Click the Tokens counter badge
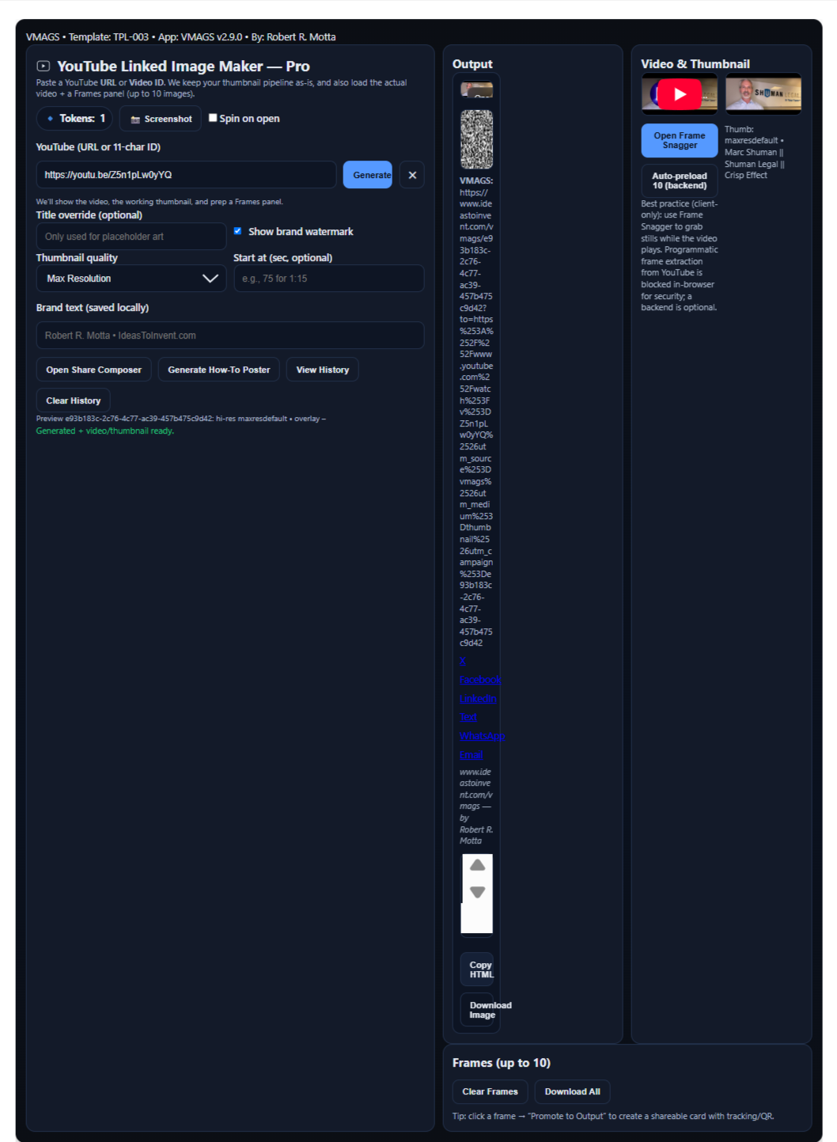Image resolution: width=837 pixels, height=1142 pixels. point(74,119)
